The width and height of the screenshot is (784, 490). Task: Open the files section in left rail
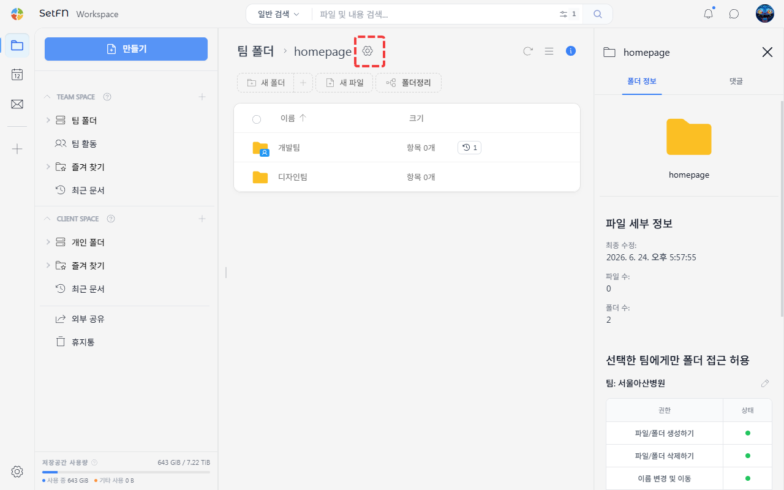(x=17, y=46)
